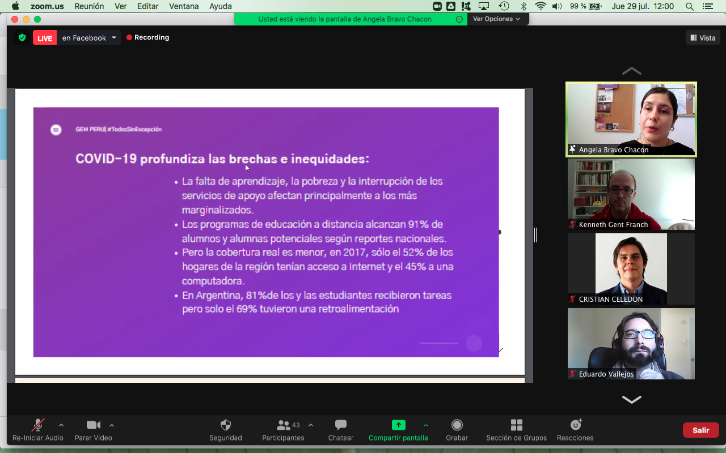Open Sección de Grupos breakout rooms

[x=516, y=425]
